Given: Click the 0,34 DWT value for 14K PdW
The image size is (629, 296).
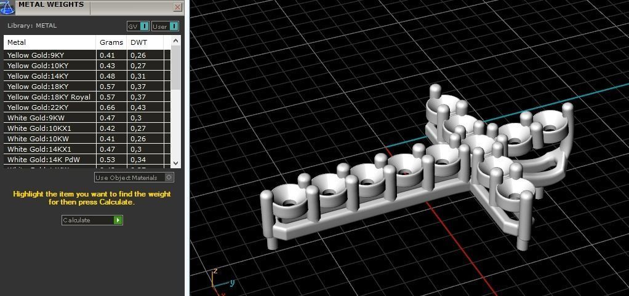Looking at the screenshot, I should click(138, 159).
